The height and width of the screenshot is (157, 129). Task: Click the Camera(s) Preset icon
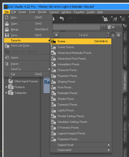pos(53,105)
